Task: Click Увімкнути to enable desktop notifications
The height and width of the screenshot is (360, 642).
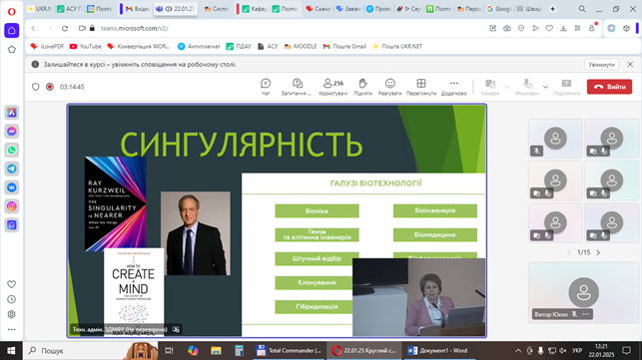Action: [601, 65]
